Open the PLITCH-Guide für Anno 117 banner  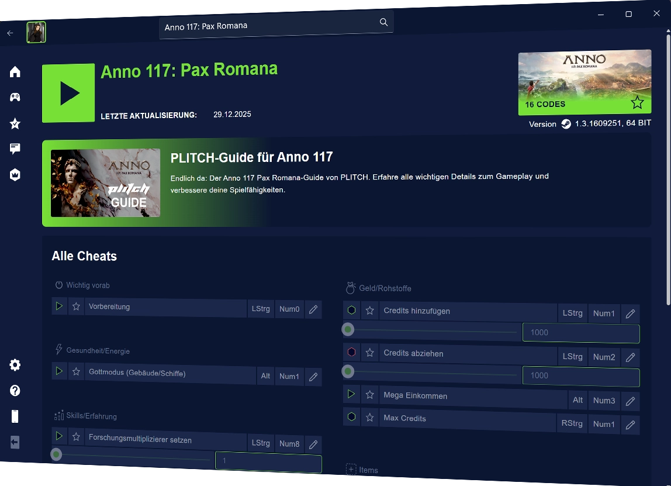[x=346, y=183]
